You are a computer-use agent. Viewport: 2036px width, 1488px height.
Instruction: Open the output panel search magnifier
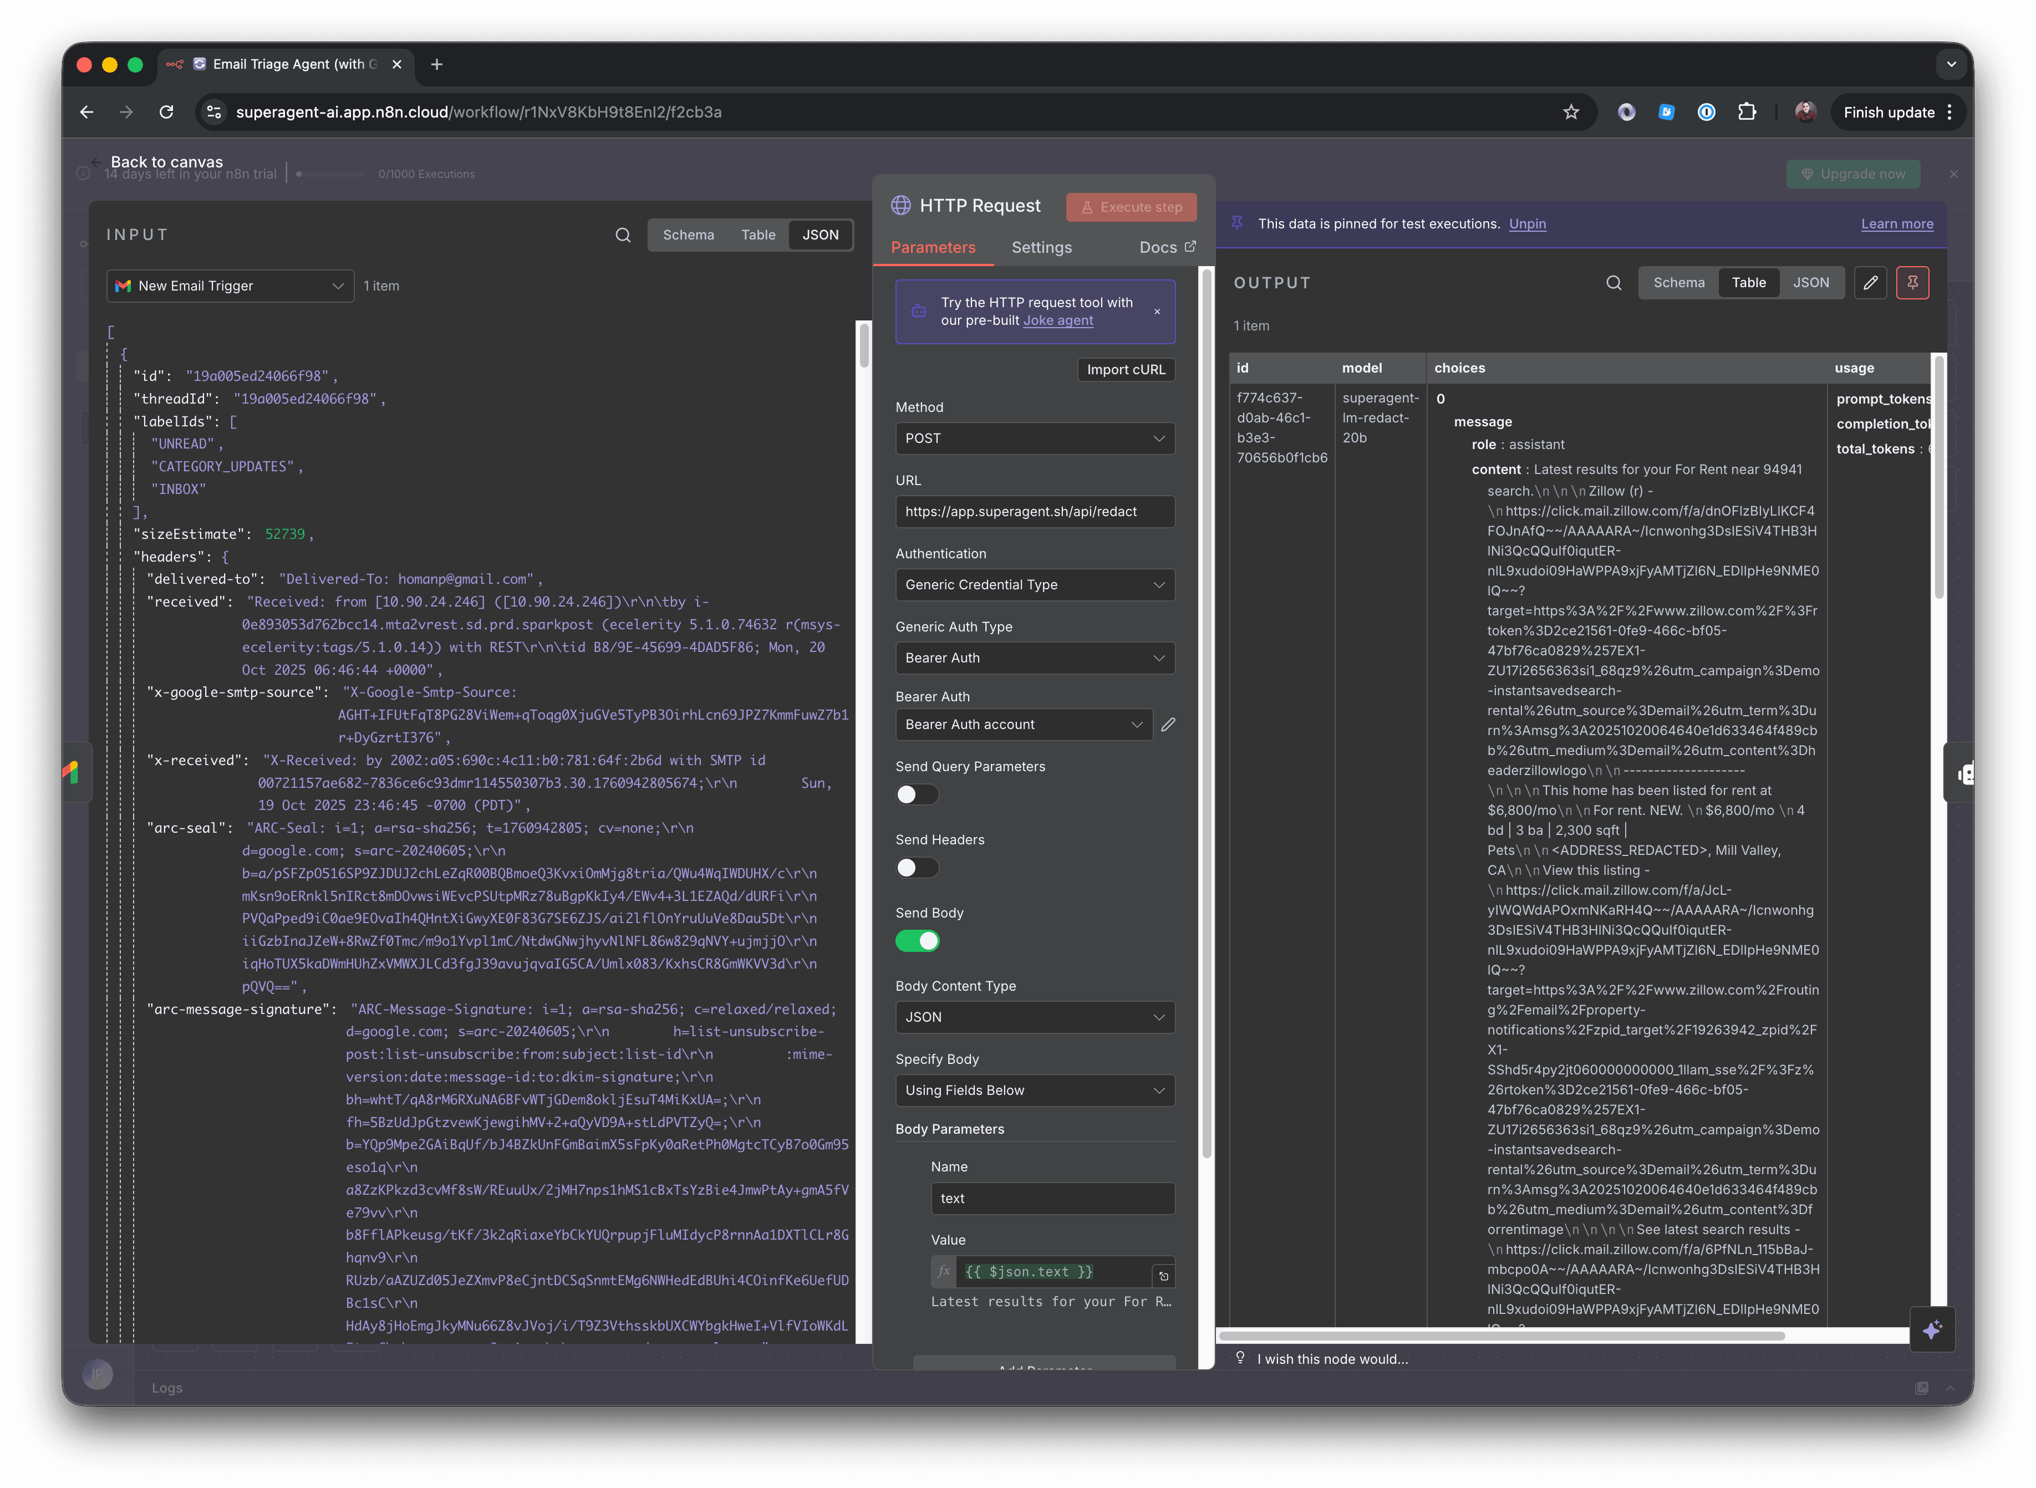[x=1612, y=282]
